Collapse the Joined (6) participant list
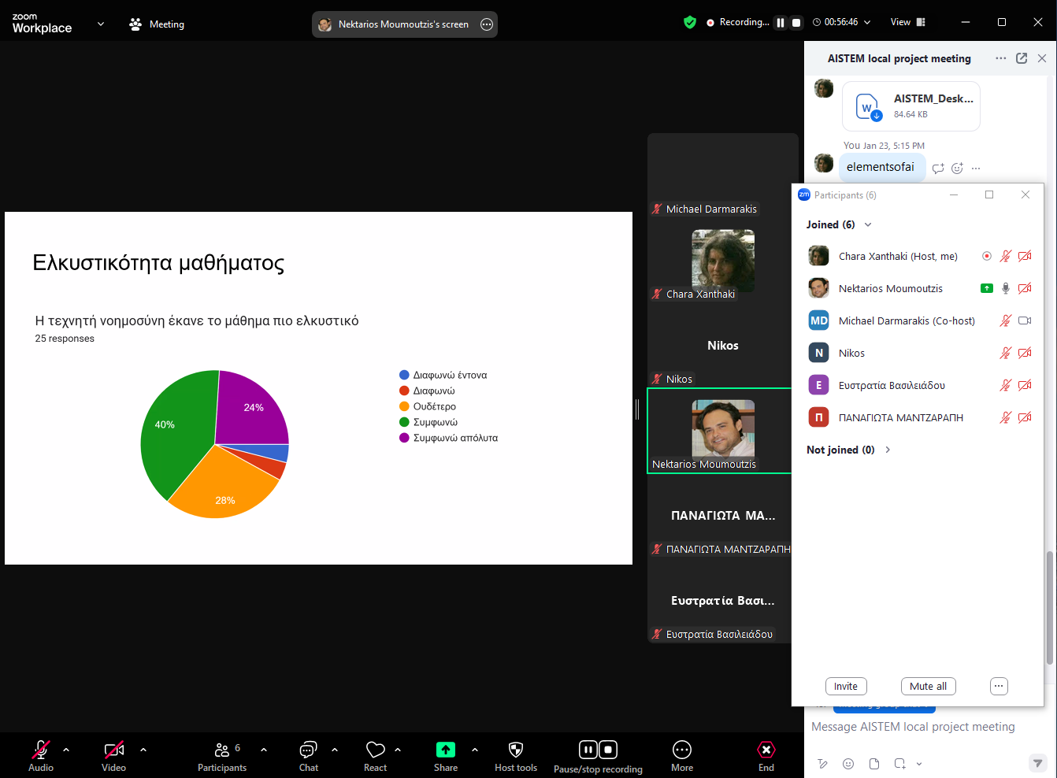Image resolution: width=1057 pixels, height=778 pixels. tap(868, 224)
